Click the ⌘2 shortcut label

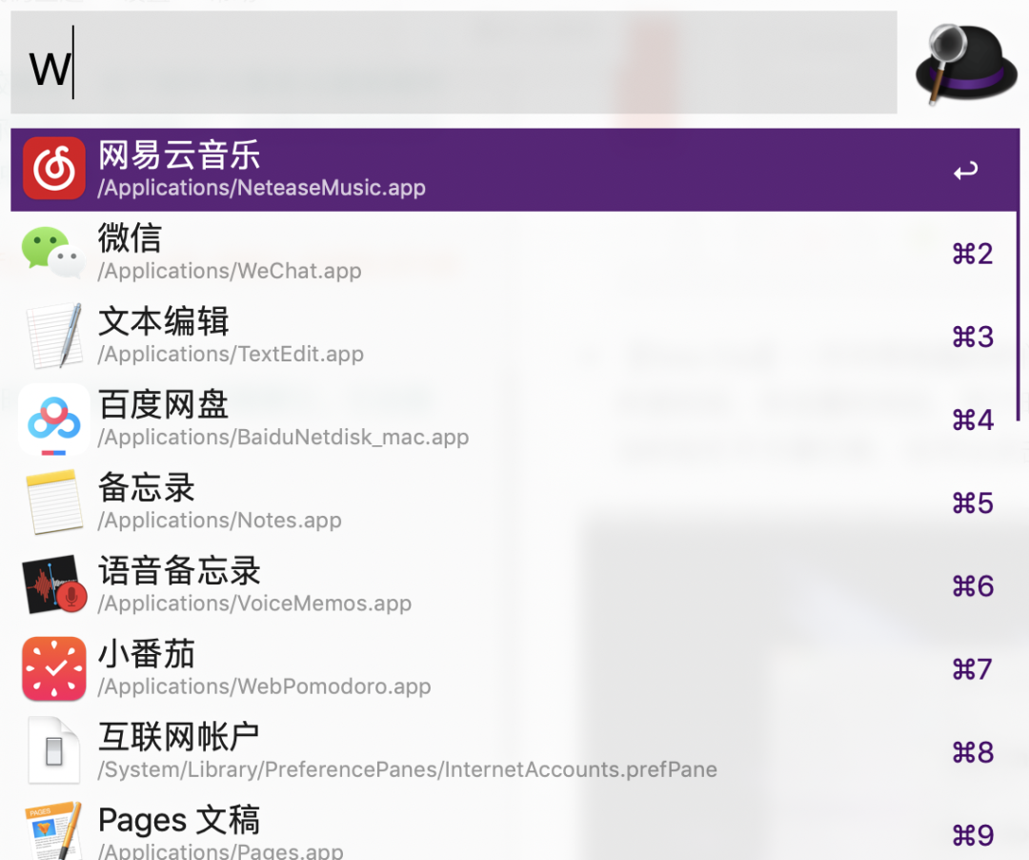click(x=973, y=254)
